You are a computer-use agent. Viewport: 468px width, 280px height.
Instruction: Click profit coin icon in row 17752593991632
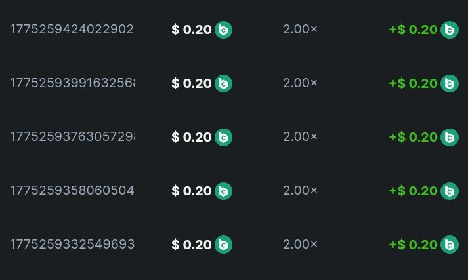(450, 83)
